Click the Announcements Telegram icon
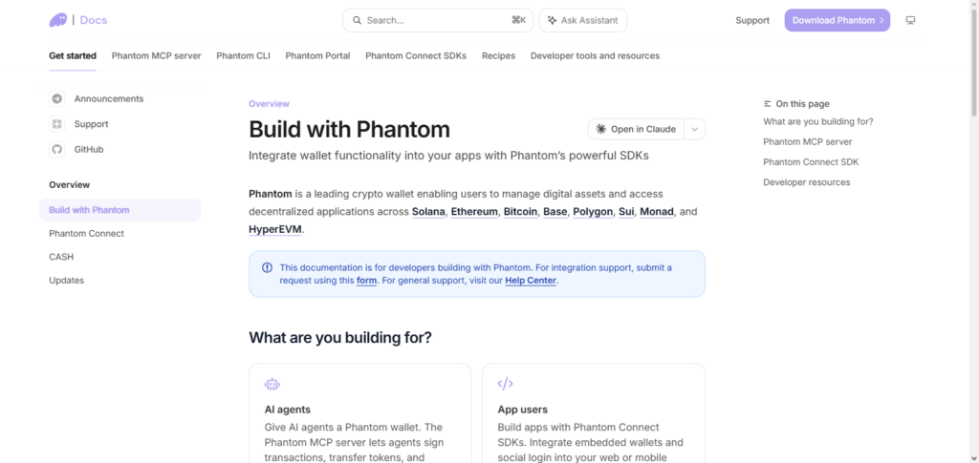The image size is (979, 463). 56,98
